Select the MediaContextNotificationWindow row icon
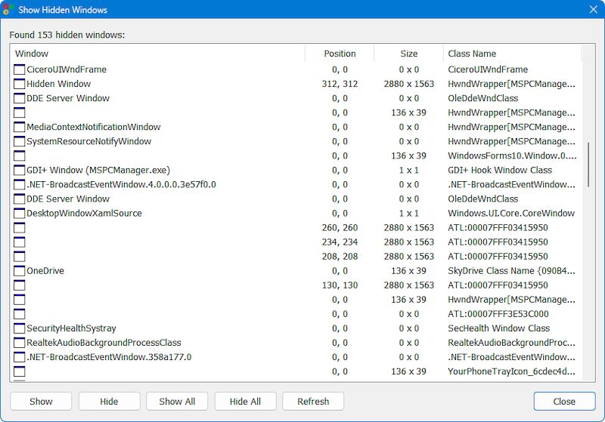Image resolution: width=605 pixels, height=422 pixels. [x=20, y=127]
